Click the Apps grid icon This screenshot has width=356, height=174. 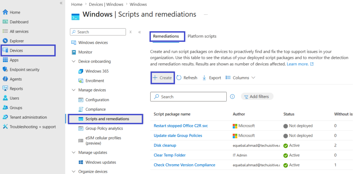[5, 60]
